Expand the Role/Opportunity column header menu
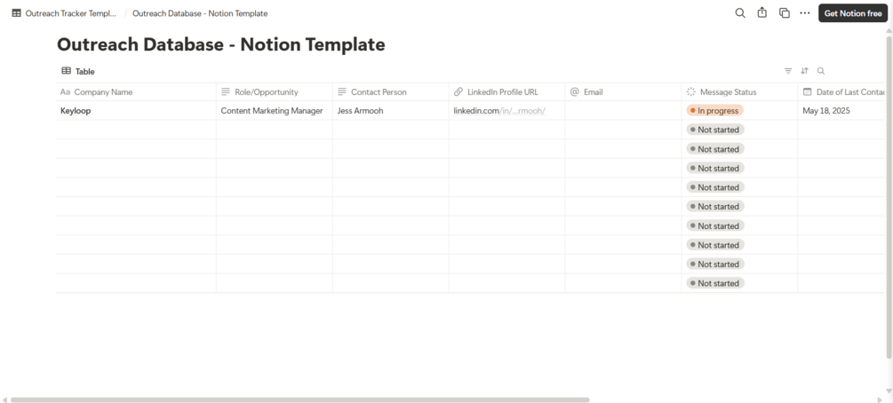 (266, 92)
